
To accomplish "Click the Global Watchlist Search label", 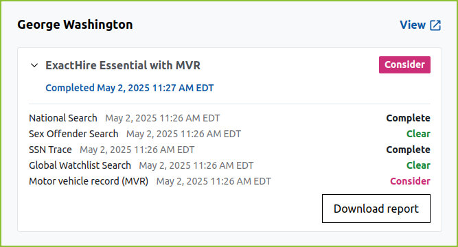I will click(x=80, y=165).
